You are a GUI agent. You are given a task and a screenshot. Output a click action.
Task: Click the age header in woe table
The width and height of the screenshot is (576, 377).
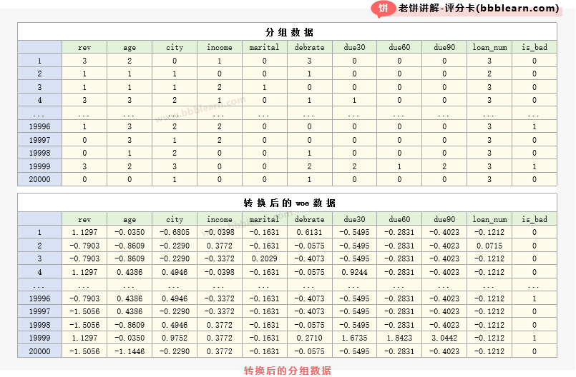point(130,219)
